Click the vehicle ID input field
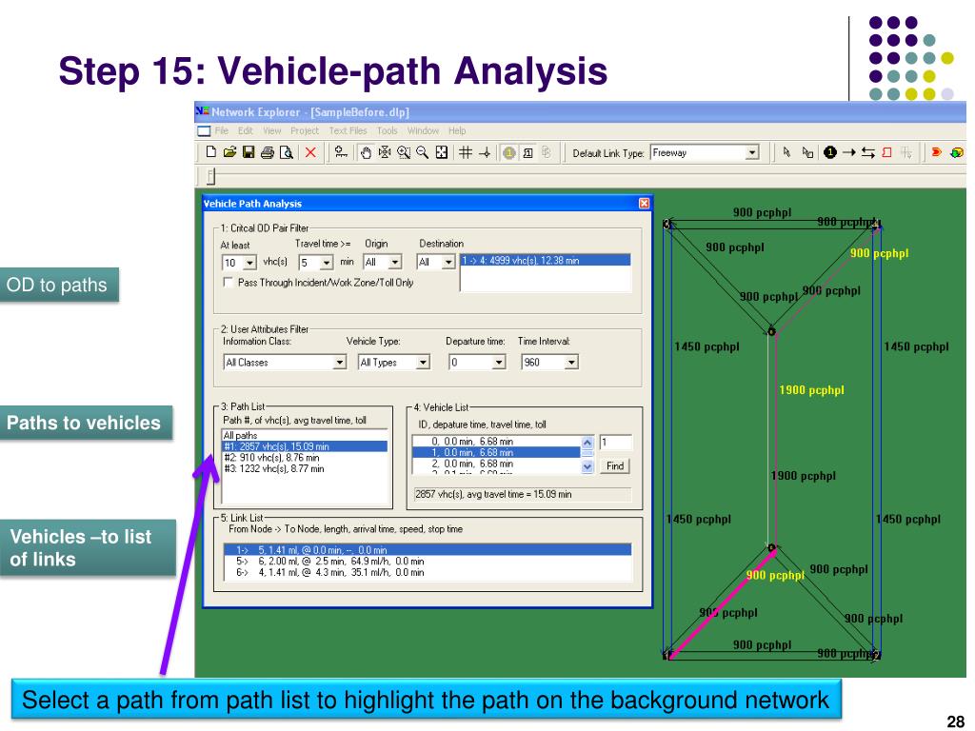 (616, 442)
